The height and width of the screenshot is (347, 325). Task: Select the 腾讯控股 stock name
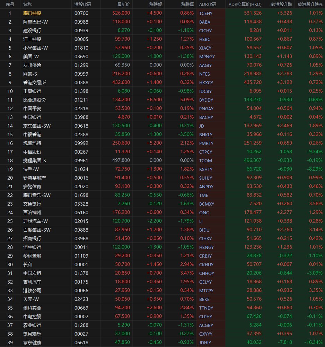point(32,13)
